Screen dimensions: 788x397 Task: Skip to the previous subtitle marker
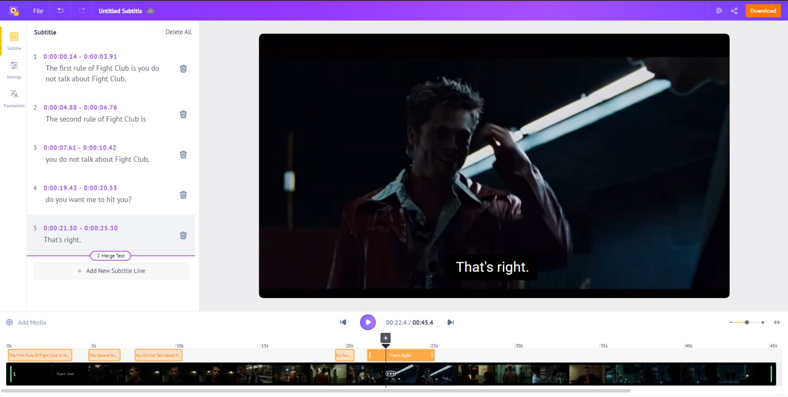point(343,322)
